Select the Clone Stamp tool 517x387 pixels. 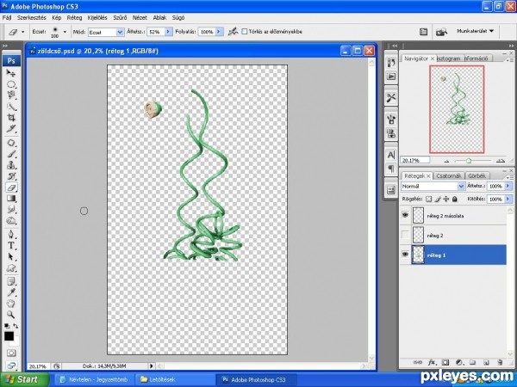[x=11, y=165]
